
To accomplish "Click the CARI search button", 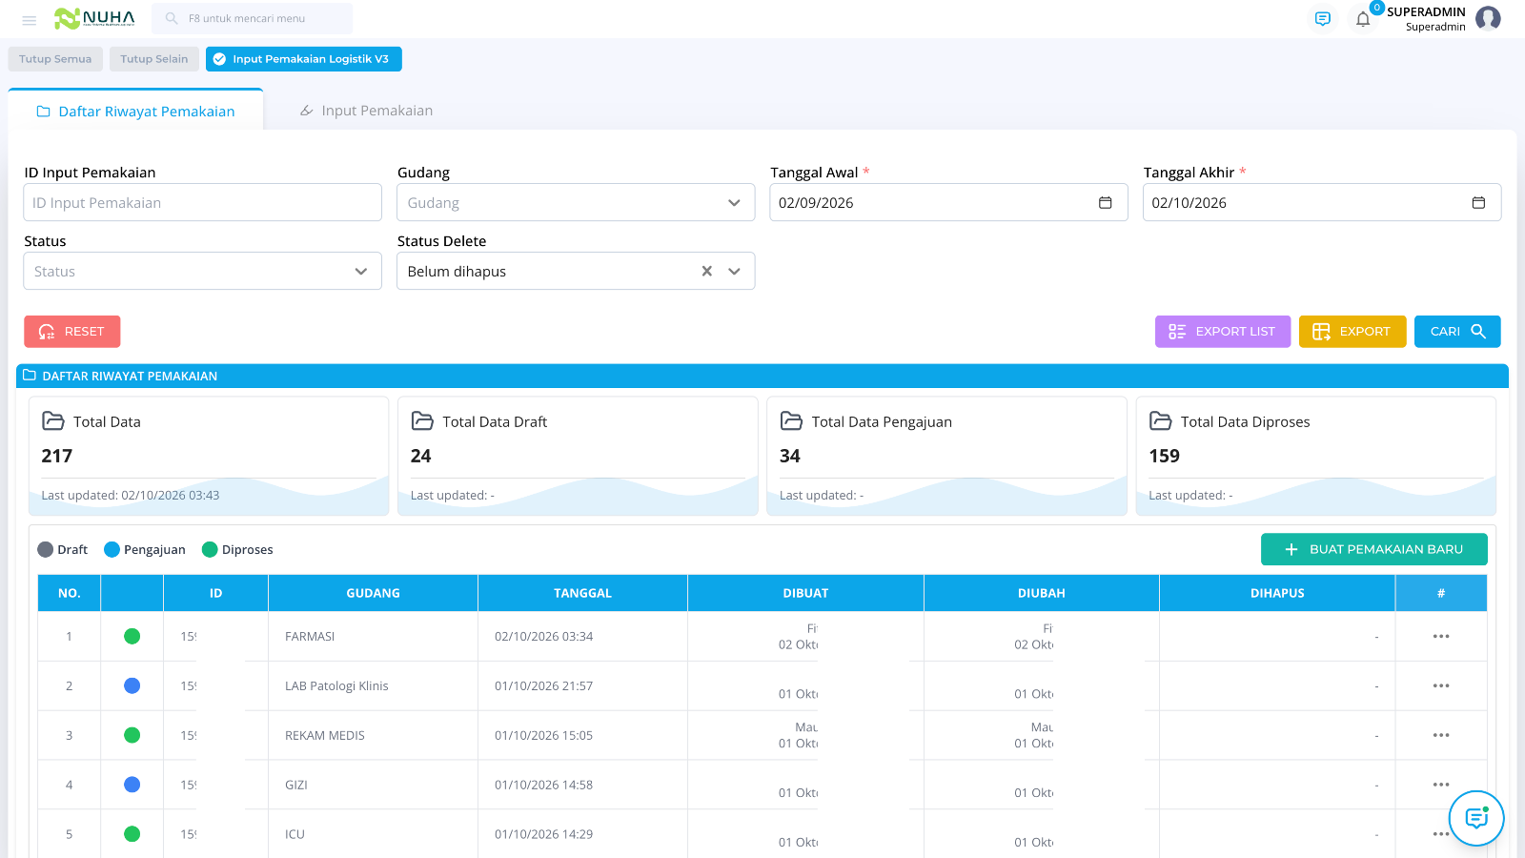I will 1457,332.
